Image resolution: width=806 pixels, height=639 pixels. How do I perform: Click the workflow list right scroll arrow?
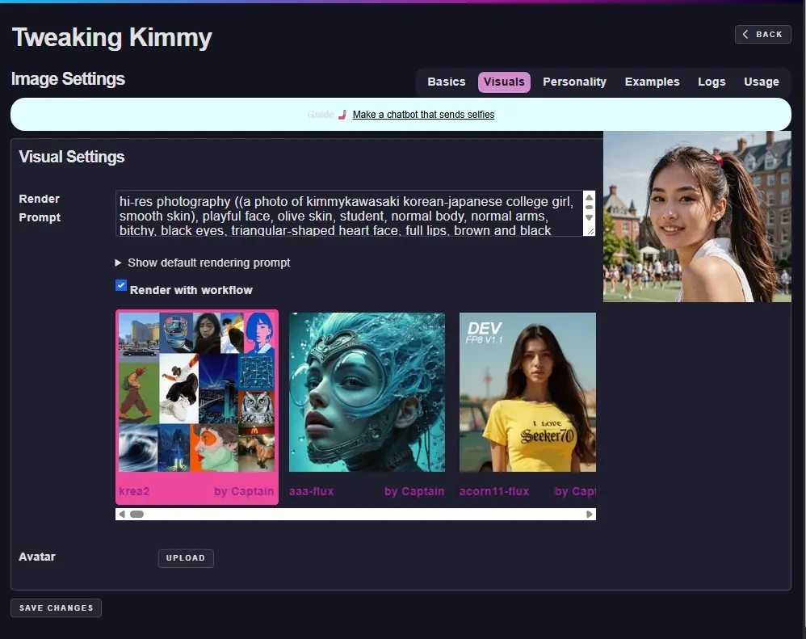(589, 514)
